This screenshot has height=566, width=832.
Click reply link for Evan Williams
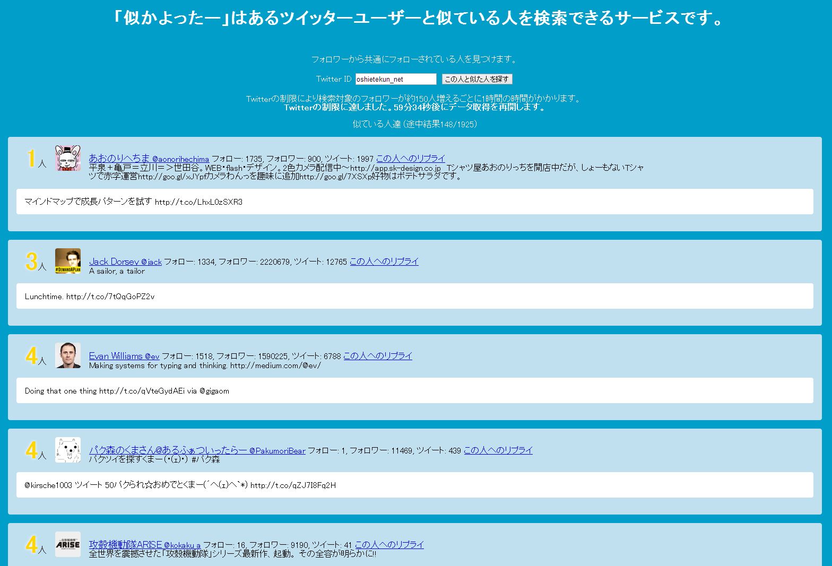(x=378, y=355)
